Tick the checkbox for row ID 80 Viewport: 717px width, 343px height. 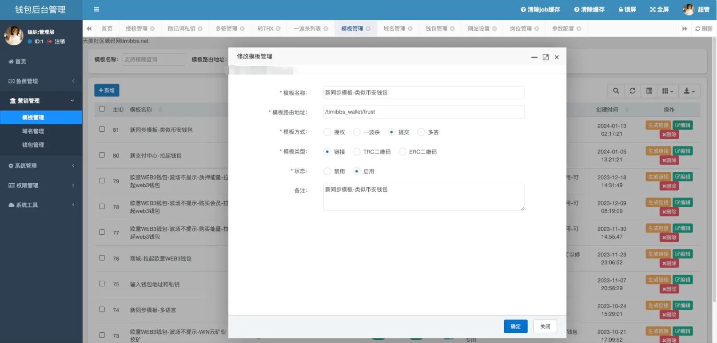coord(102,155)
